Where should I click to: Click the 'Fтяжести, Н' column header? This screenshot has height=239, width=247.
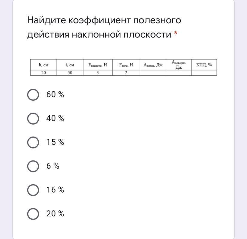coord(97,65)
